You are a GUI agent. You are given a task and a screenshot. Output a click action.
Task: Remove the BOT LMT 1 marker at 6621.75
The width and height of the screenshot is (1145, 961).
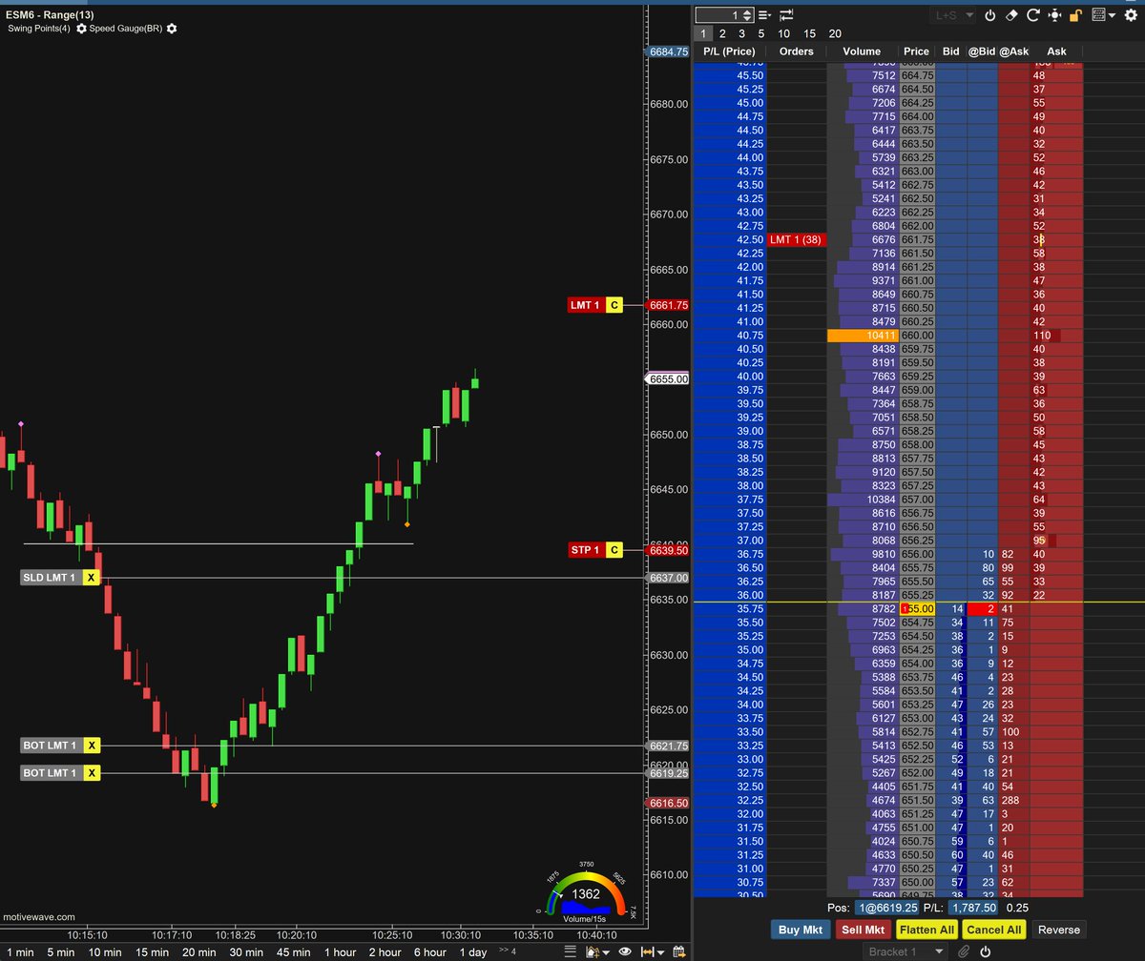[x=91, y=746]
